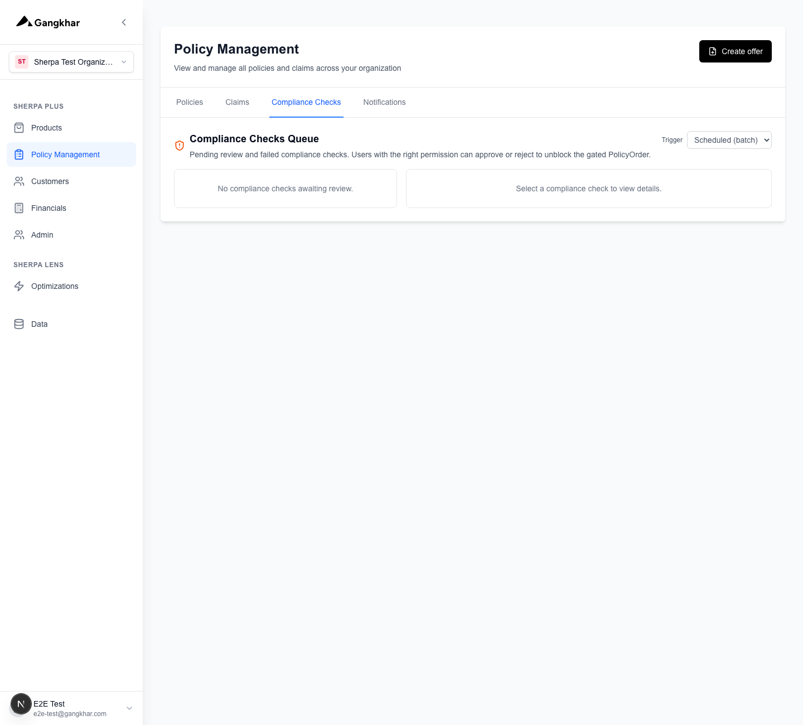Click the document icon in Create offer

(713, 51)
